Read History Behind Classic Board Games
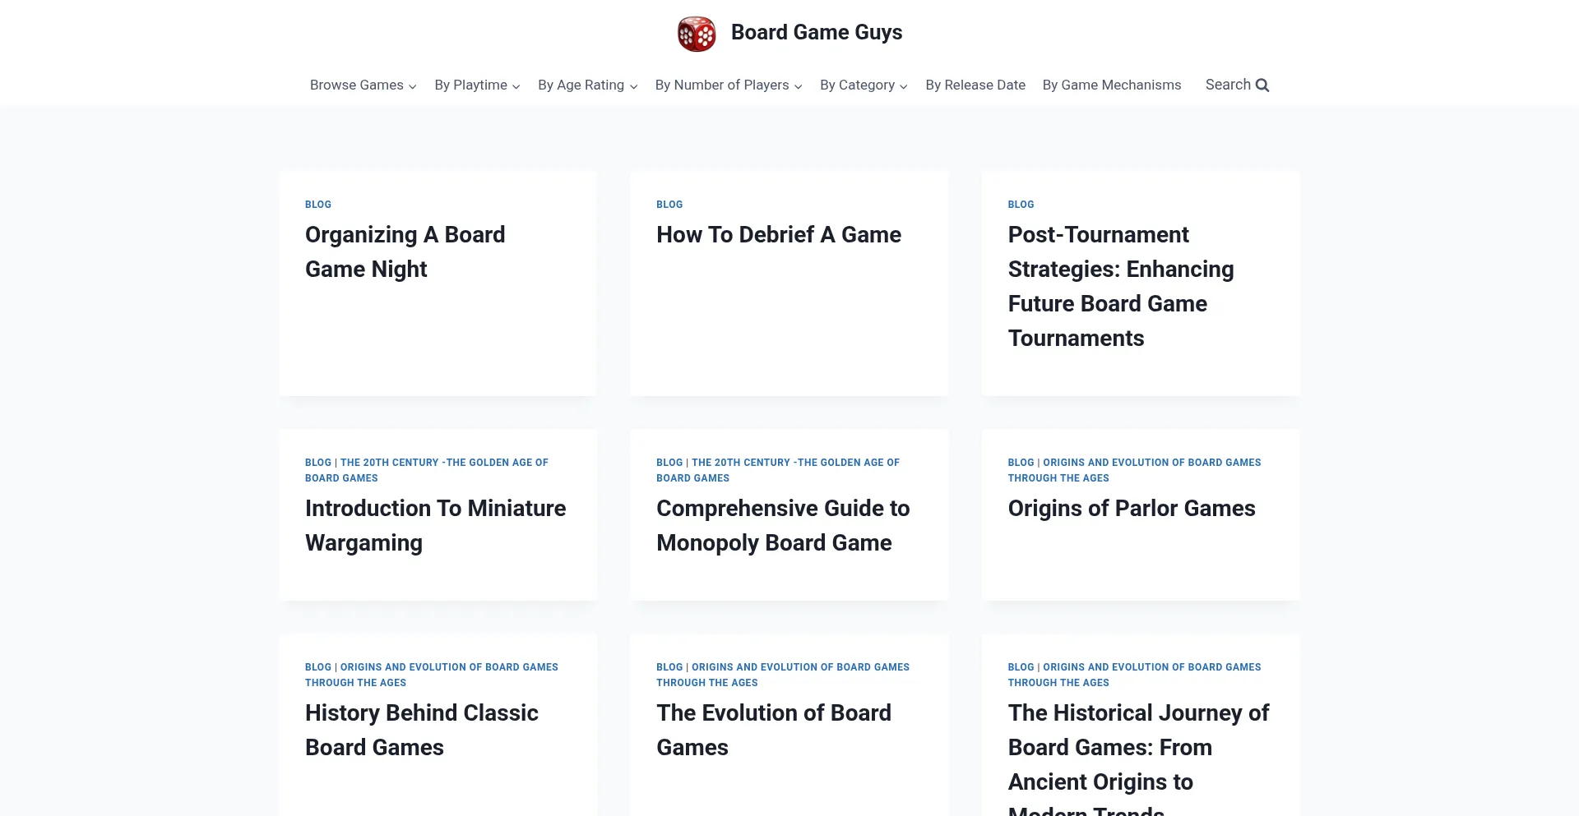Screen dimensions: 1579x816 (x=421, y=730)
